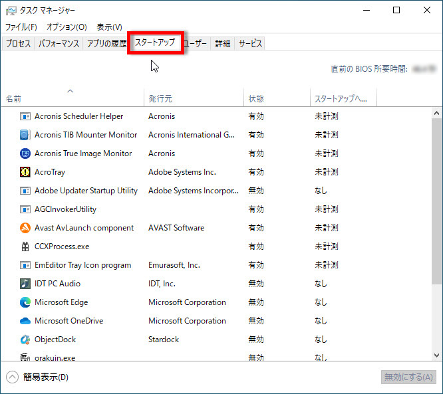Select the EmEditor Tray Icon program row
The image size is (443, 394).
click(82, 265)
